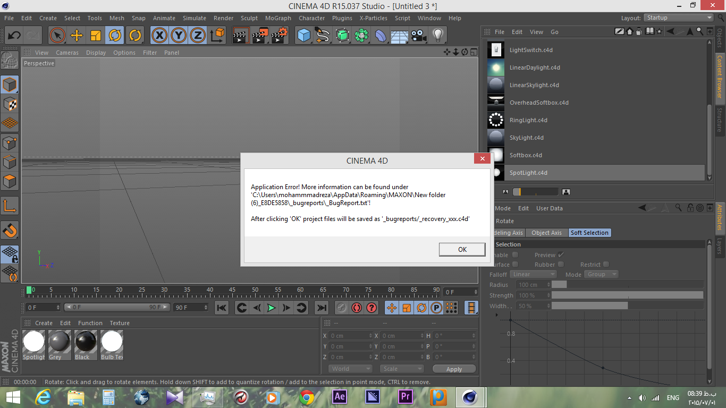Viewport: 726px width, 408px height.
Task: Open the Scale dropdown in coordinates
Action: coord(401,369)
